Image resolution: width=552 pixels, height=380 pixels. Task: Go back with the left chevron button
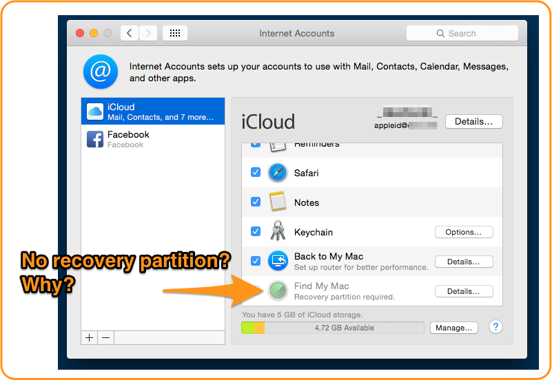[x=129, y=34]
